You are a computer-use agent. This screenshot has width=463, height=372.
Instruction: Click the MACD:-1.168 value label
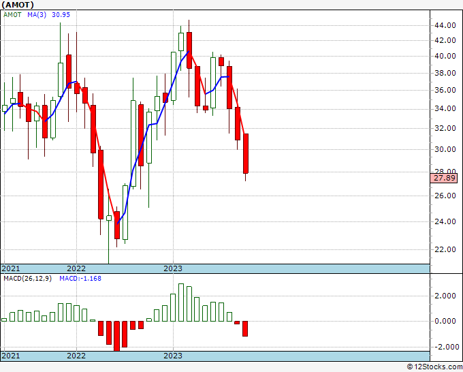[x=80, y=279]
